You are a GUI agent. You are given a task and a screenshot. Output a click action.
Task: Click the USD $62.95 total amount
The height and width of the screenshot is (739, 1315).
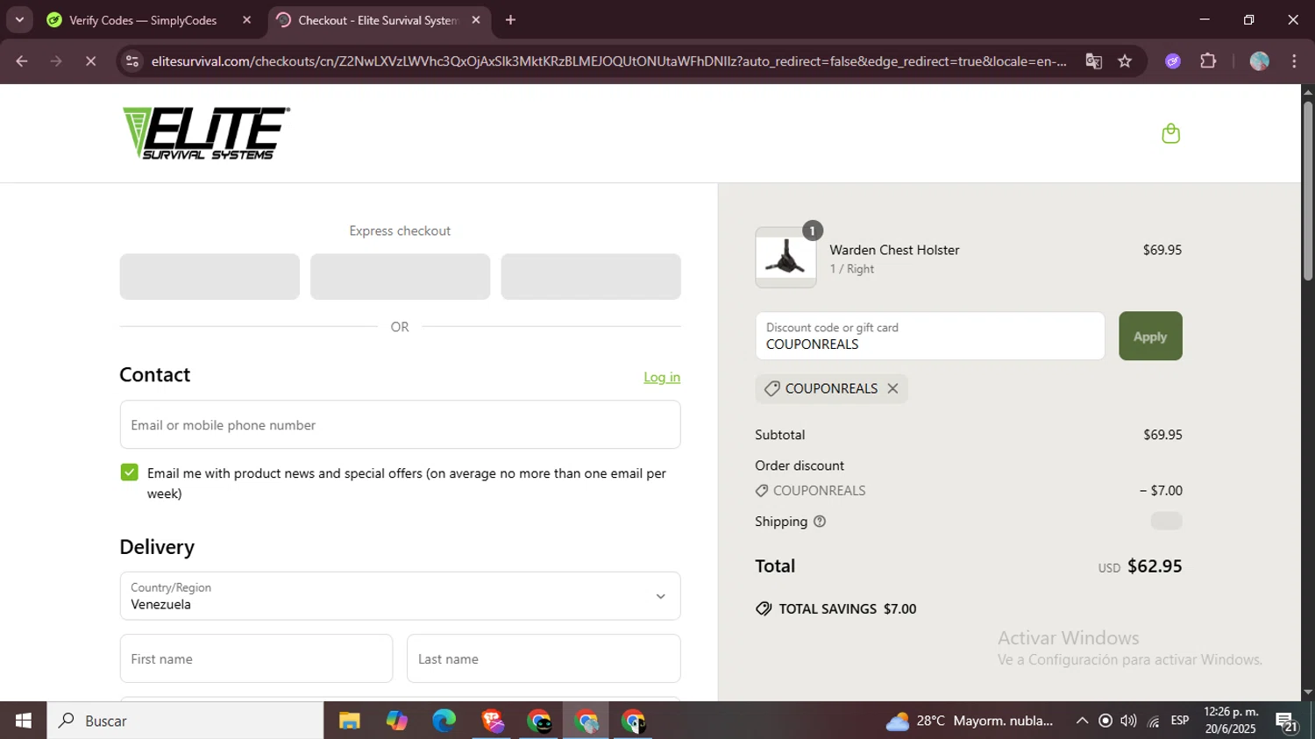(x=1140, y=566)
